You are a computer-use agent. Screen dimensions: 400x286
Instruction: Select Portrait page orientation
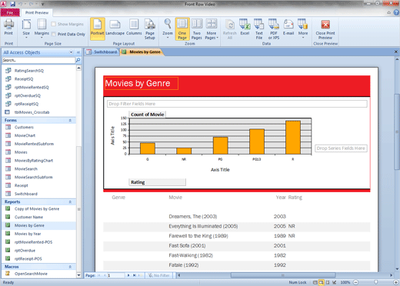tap(98, 29)
